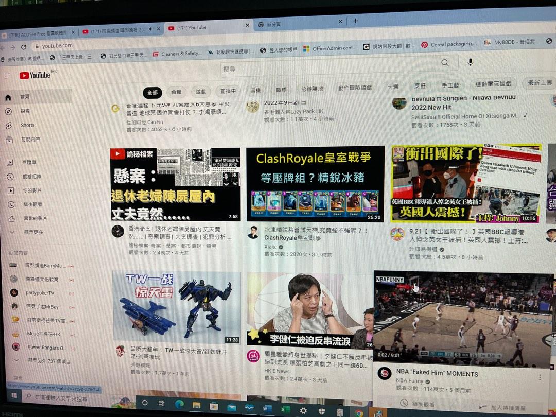Open the Cleaners & Safety bookmark
556x417 pixels.
coord(177,54)
